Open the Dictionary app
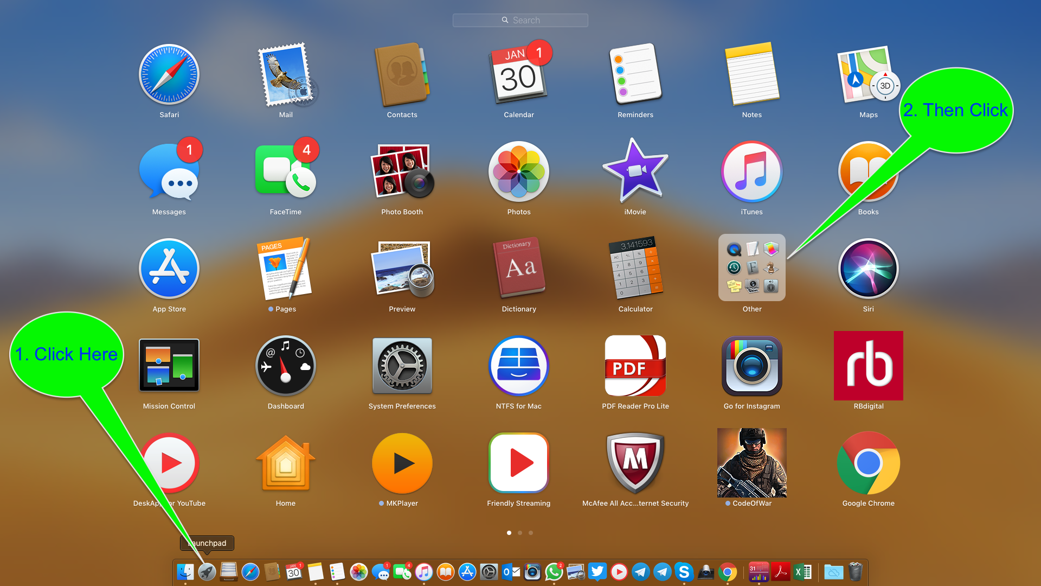This screenshot has height=586, width=1041. click(x=518, y=268)
